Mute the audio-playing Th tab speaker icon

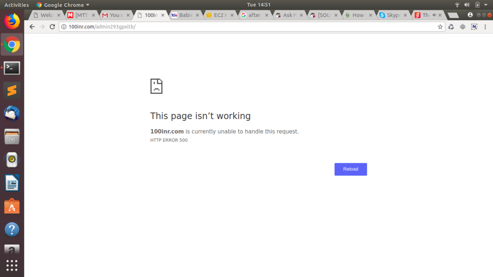pos(434,15)
